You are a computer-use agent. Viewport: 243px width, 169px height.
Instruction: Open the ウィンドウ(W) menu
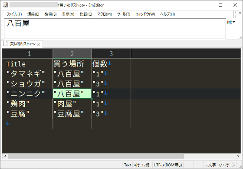[x=145, y=14]
